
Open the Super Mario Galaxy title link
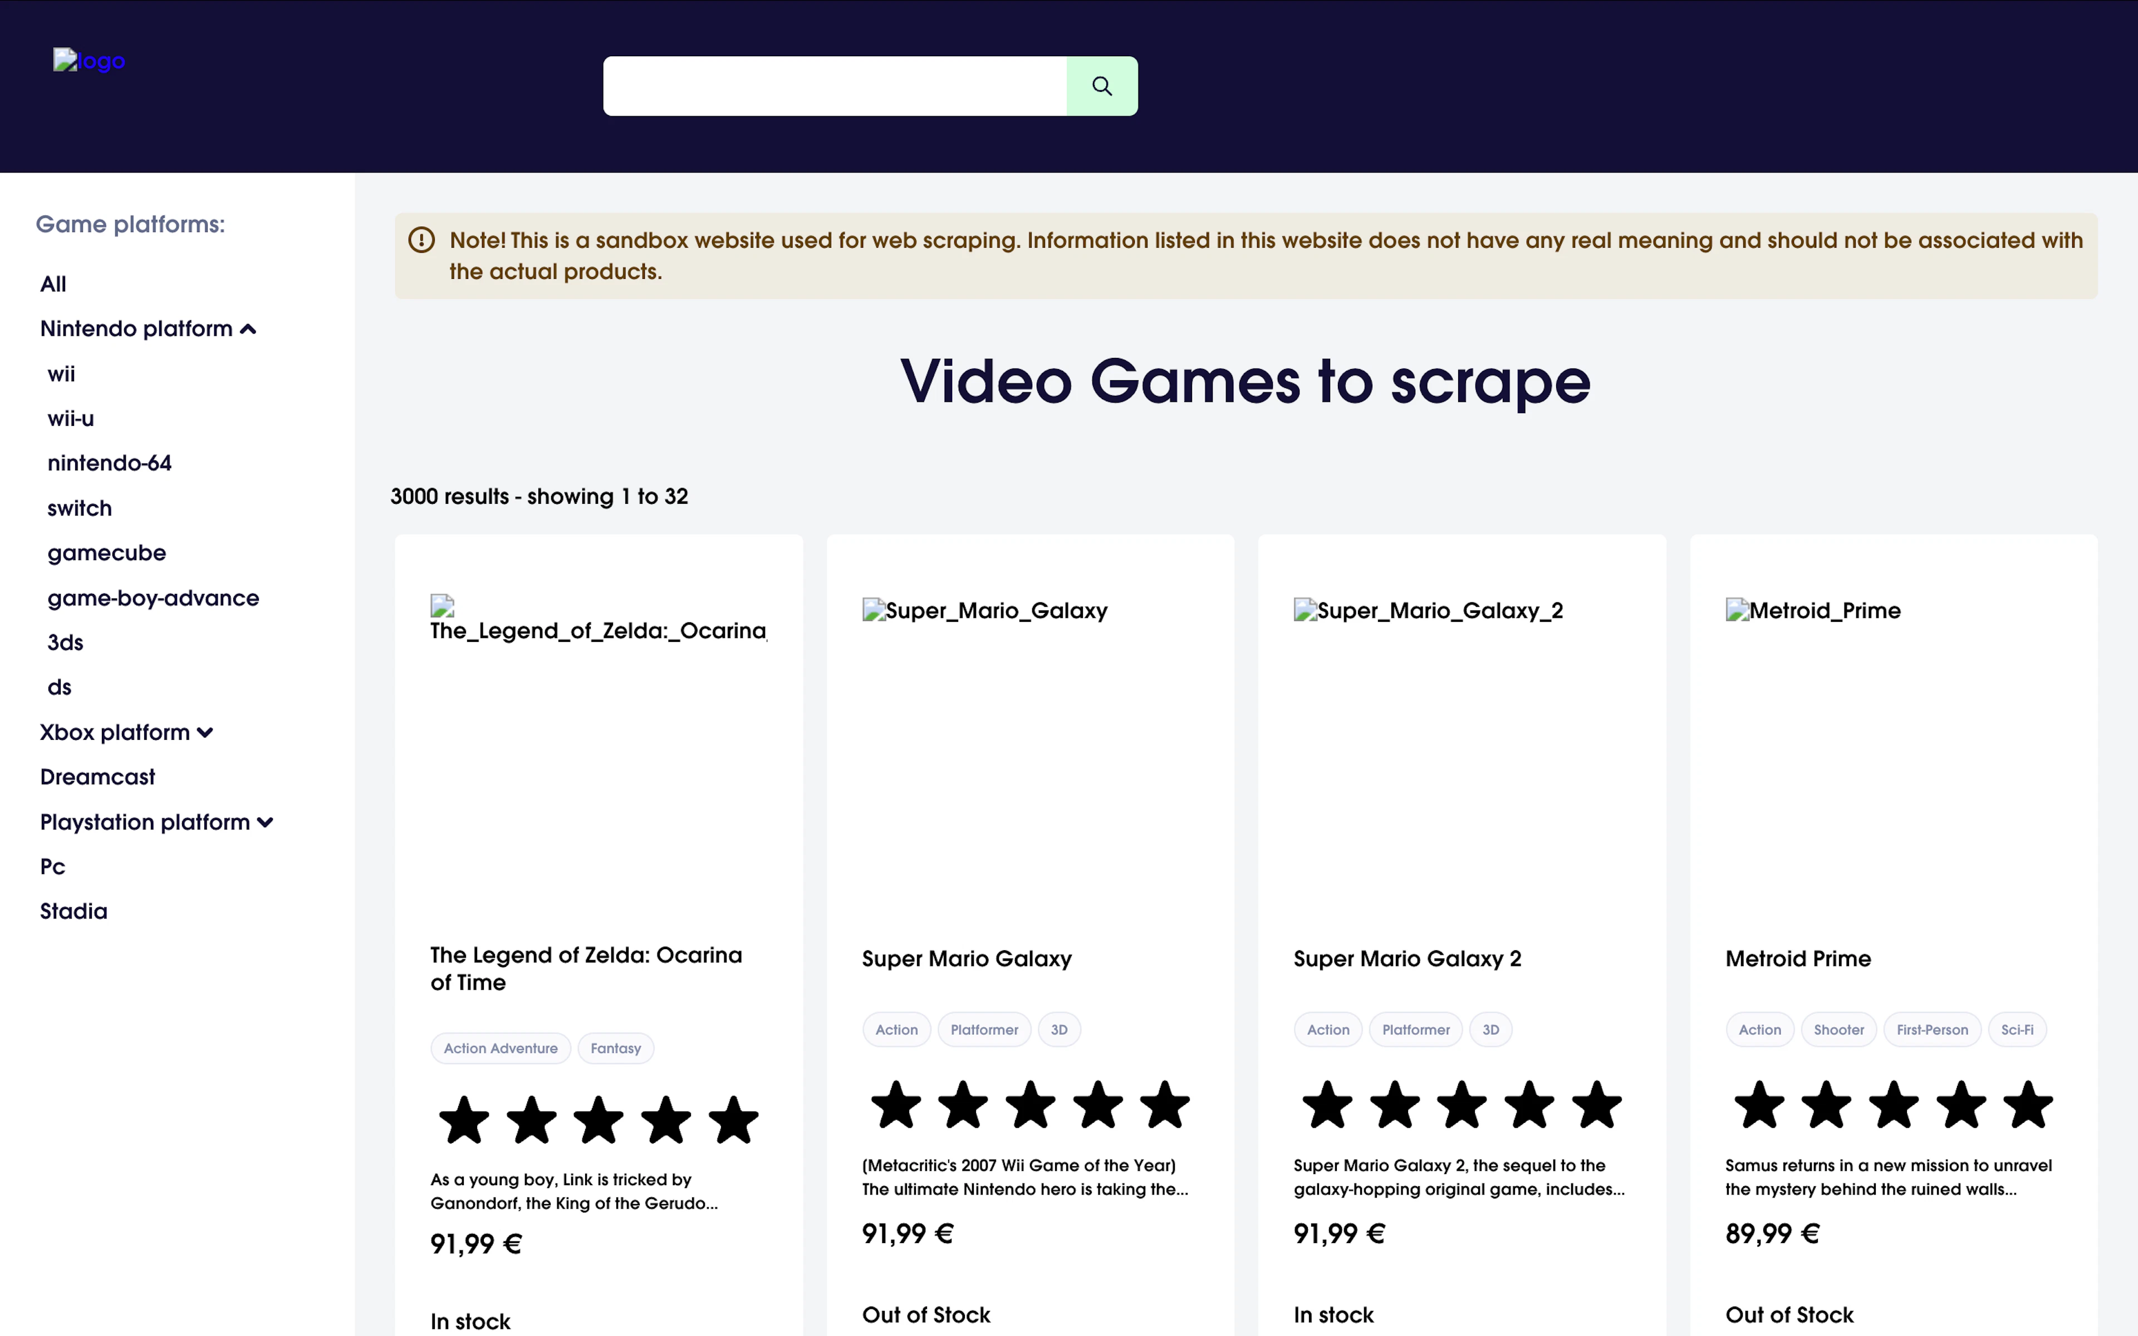(x=967, y=959)
